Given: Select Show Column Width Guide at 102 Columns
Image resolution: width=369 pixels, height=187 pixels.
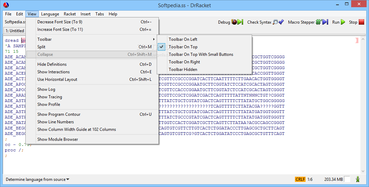Looking at the screenshot, I should (92, 129).
